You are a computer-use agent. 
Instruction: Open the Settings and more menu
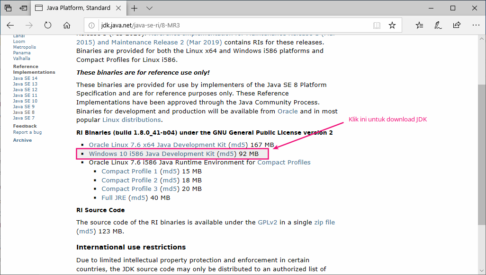pos(476,25)
